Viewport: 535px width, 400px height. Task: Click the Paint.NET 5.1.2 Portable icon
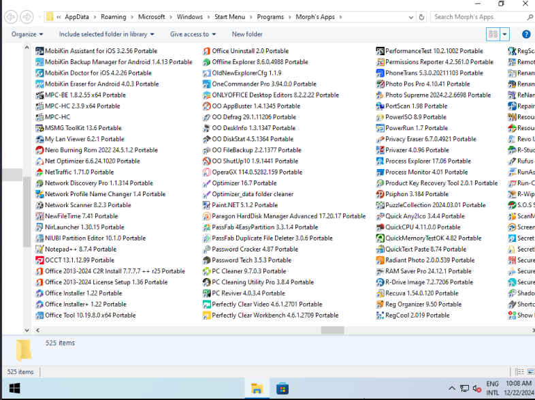(x=206, y=205)
